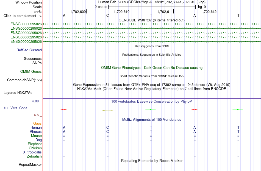Click the 4.88 PhyloP upper scale value
The image size is (261, 171).
pos(35,101)
